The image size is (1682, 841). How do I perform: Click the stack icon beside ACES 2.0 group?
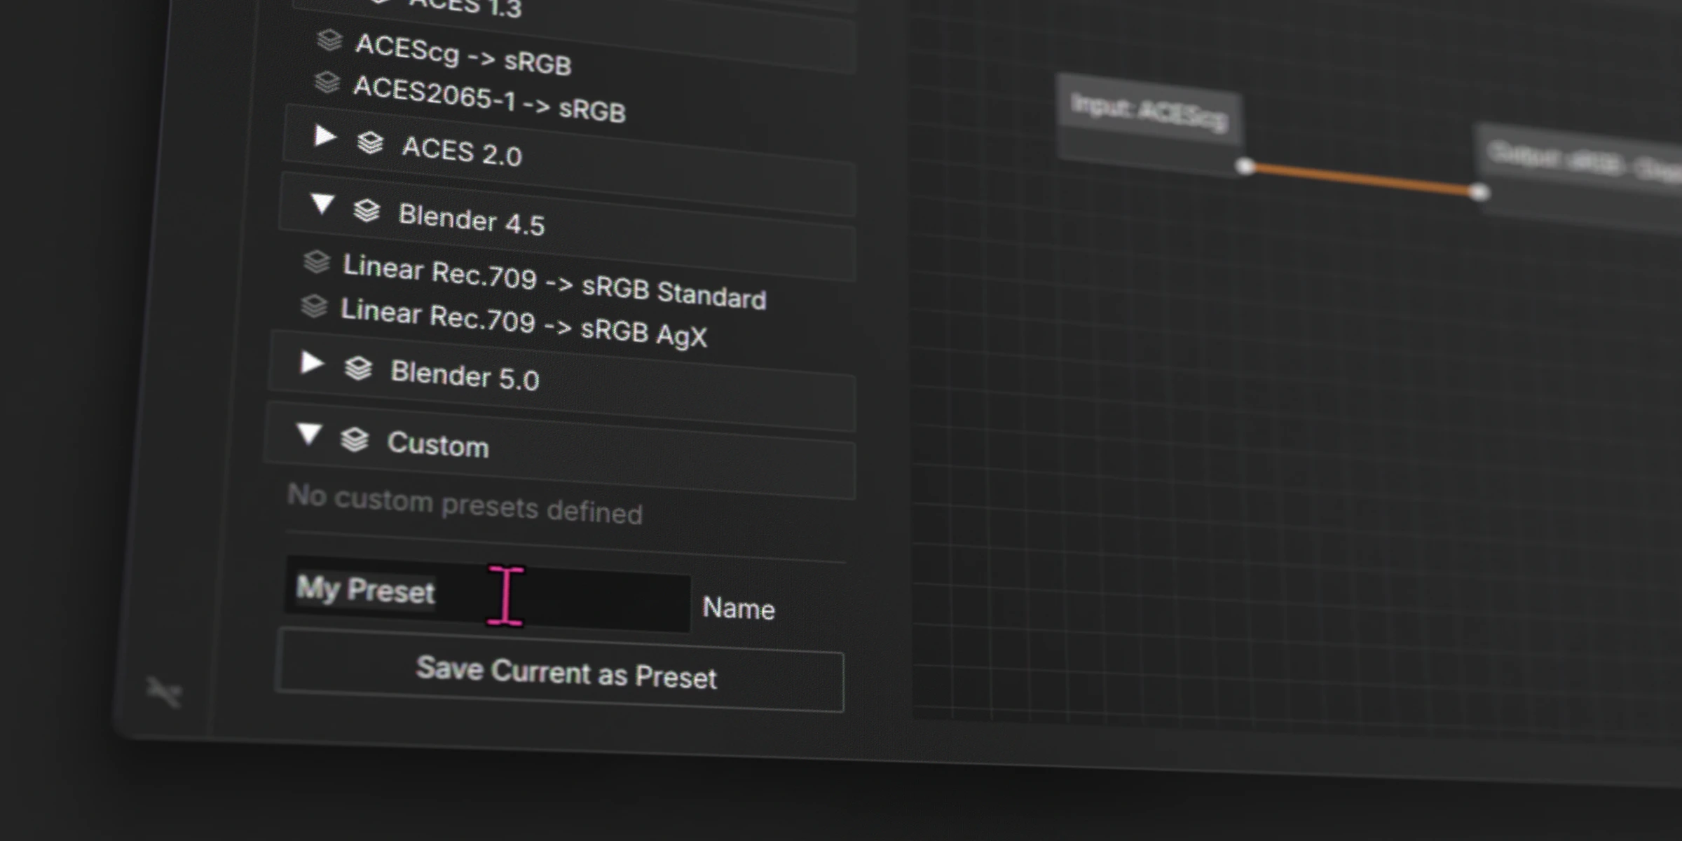[x=371, y=143]
